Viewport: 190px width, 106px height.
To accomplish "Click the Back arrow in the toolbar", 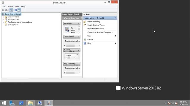I will (x=3, y=10).
